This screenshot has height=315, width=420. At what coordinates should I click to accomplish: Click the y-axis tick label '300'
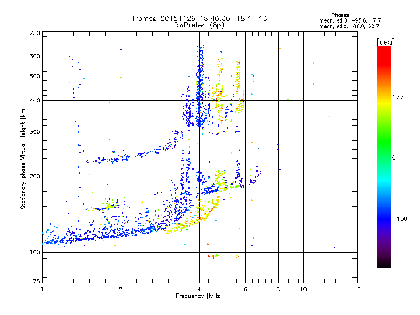35,132
